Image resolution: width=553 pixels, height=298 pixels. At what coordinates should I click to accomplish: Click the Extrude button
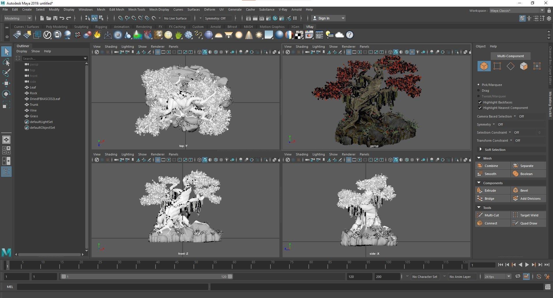click(x=493, y=191)
